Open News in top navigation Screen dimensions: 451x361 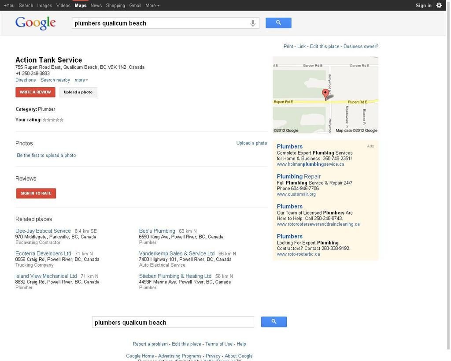tap(96, 5)
